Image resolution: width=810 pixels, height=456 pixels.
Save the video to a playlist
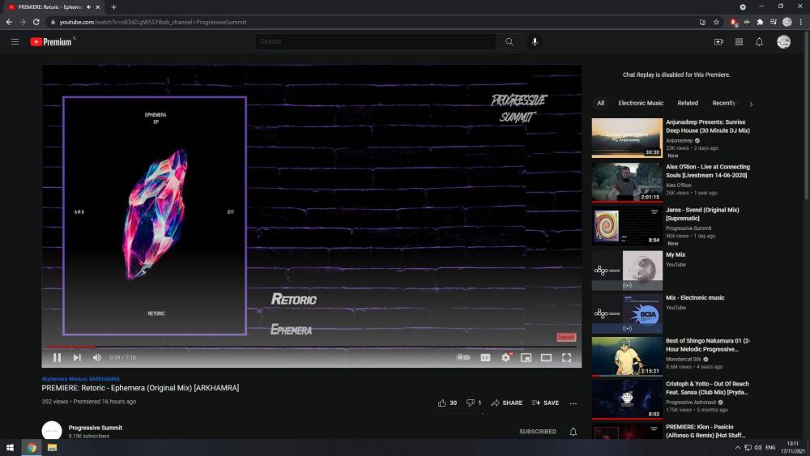[545, 403]
